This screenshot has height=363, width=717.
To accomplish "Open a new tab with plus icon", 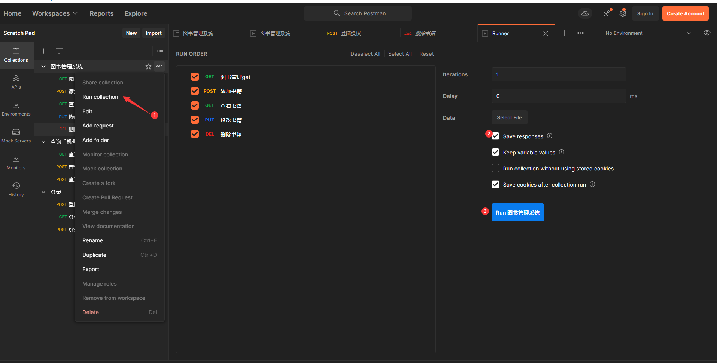I will click(x=564, y=33).
